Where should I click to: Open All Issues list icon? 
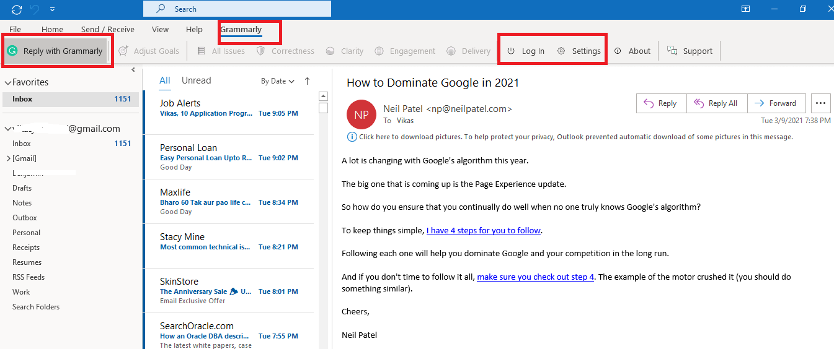pos(201,51)
